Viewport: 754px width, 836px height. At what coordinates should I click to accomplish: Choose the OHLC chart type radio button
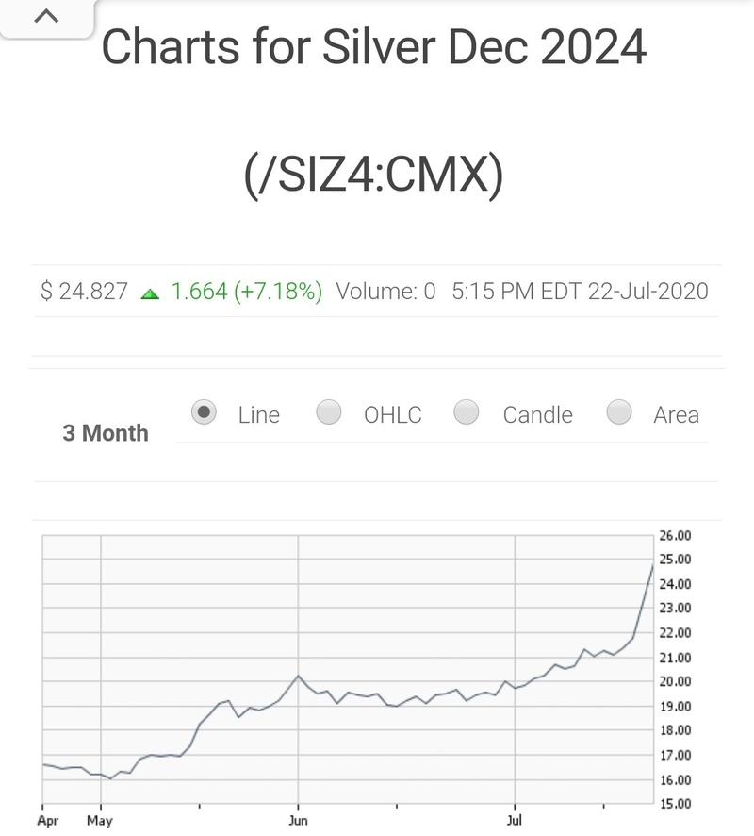329,412
